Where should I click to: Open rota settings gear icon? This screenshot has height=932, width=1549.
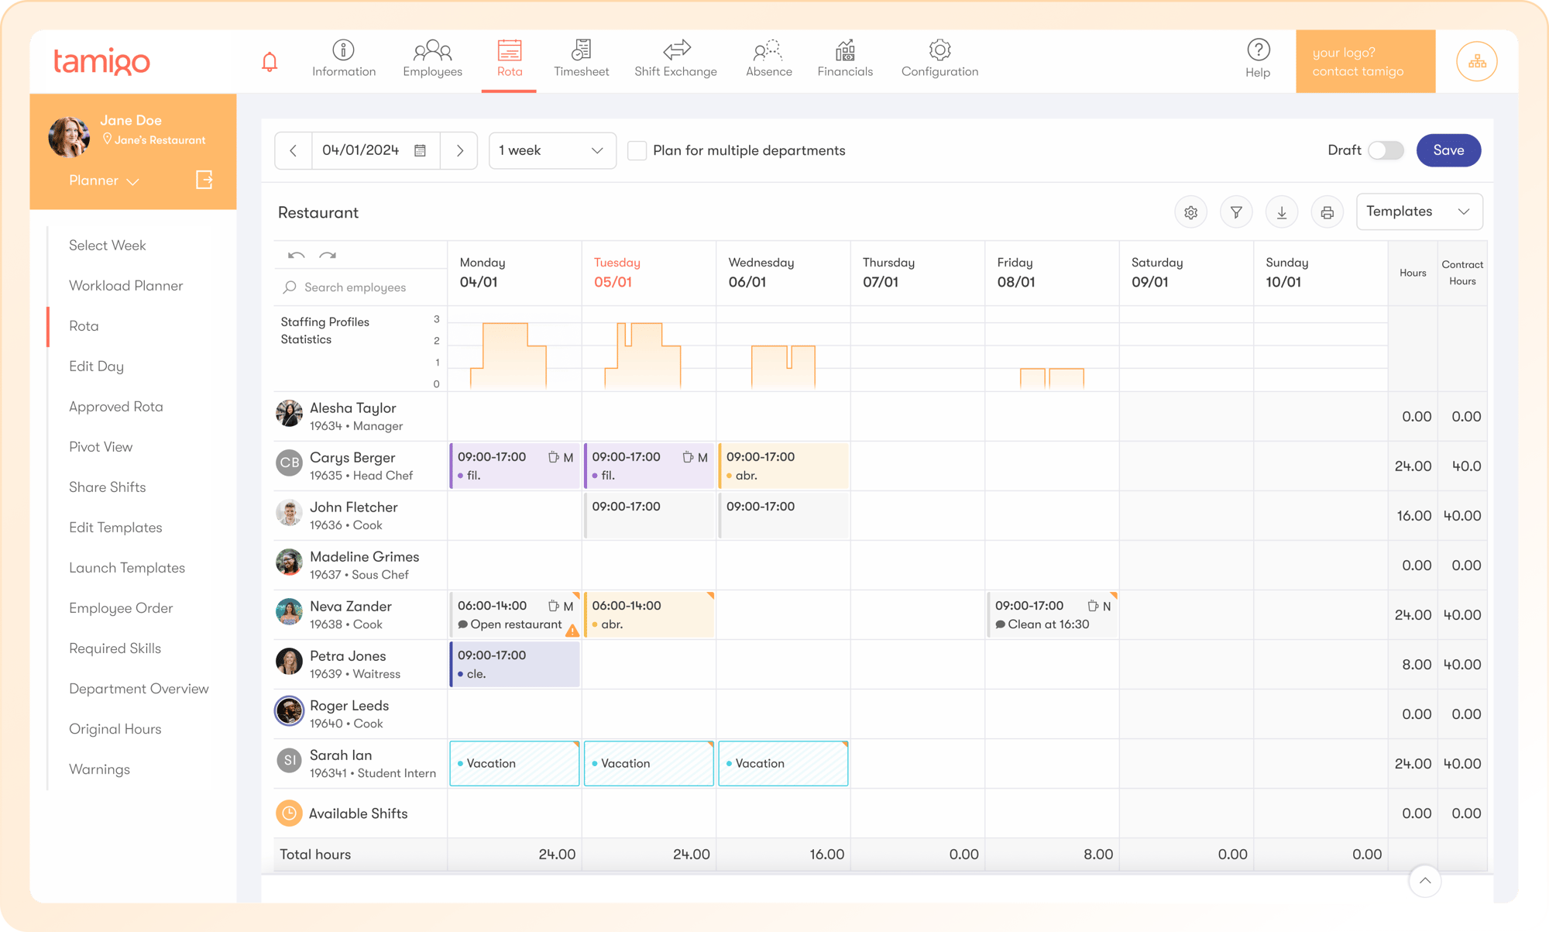click(1190, 212)
